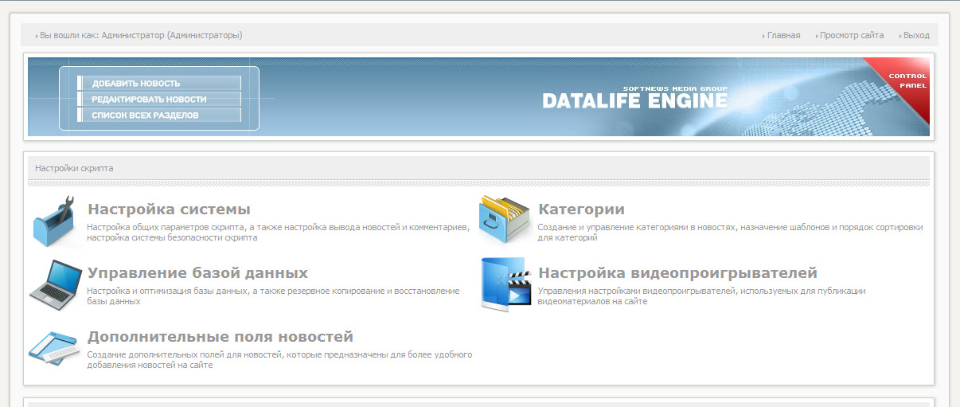This screenshot has width=960, height=407.
Task: Go to Главная in top navigation
Action: click(x=783, y=35)
